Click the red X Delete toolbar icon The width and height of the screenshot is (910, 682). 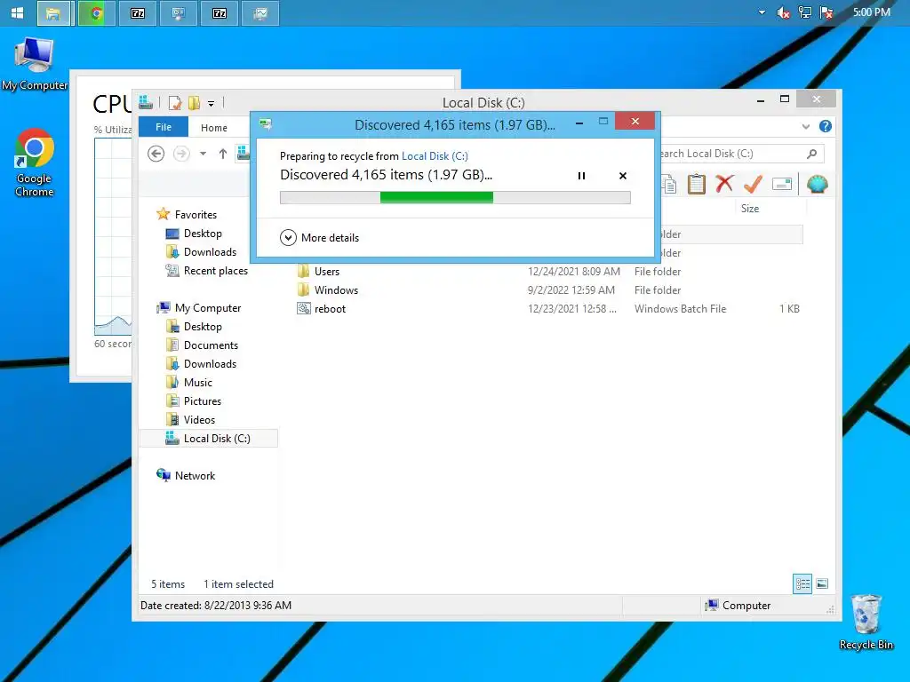tap(723, 184)
